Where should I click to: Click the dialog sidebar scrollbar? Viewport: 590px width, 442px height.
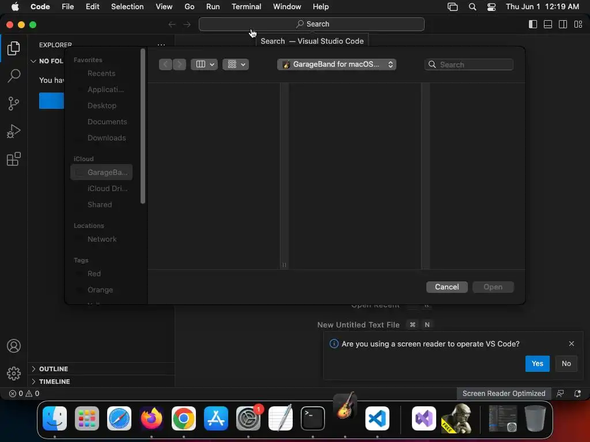pyautogui.click(x=143, y=126)
